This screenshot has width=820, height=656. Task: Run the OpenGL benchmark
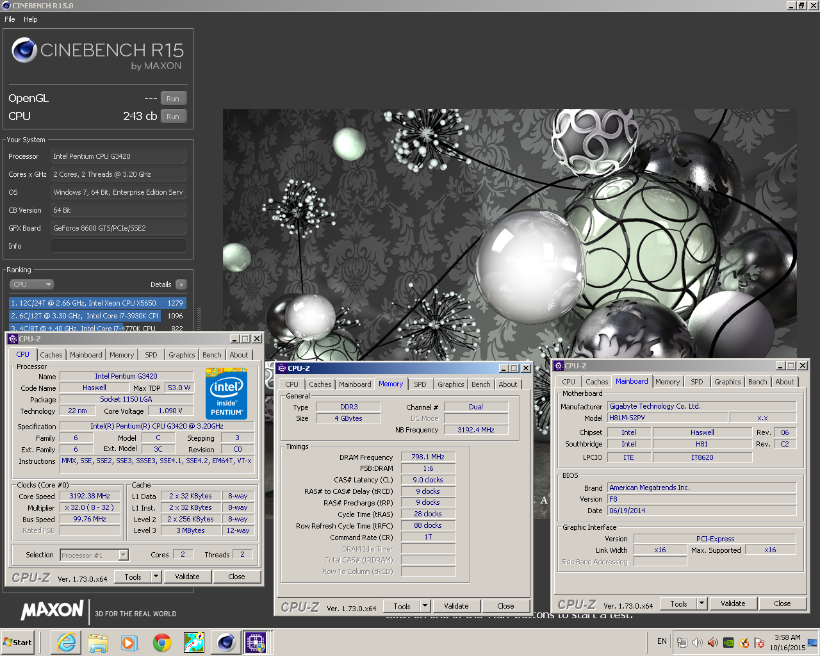(173, 99)
